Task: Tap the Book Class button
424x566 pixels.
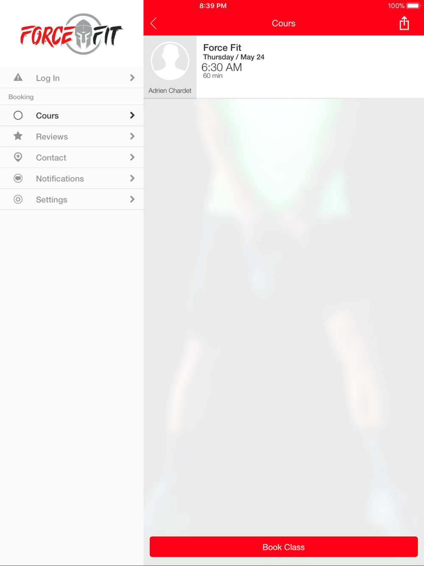Action: pos(284,547)
